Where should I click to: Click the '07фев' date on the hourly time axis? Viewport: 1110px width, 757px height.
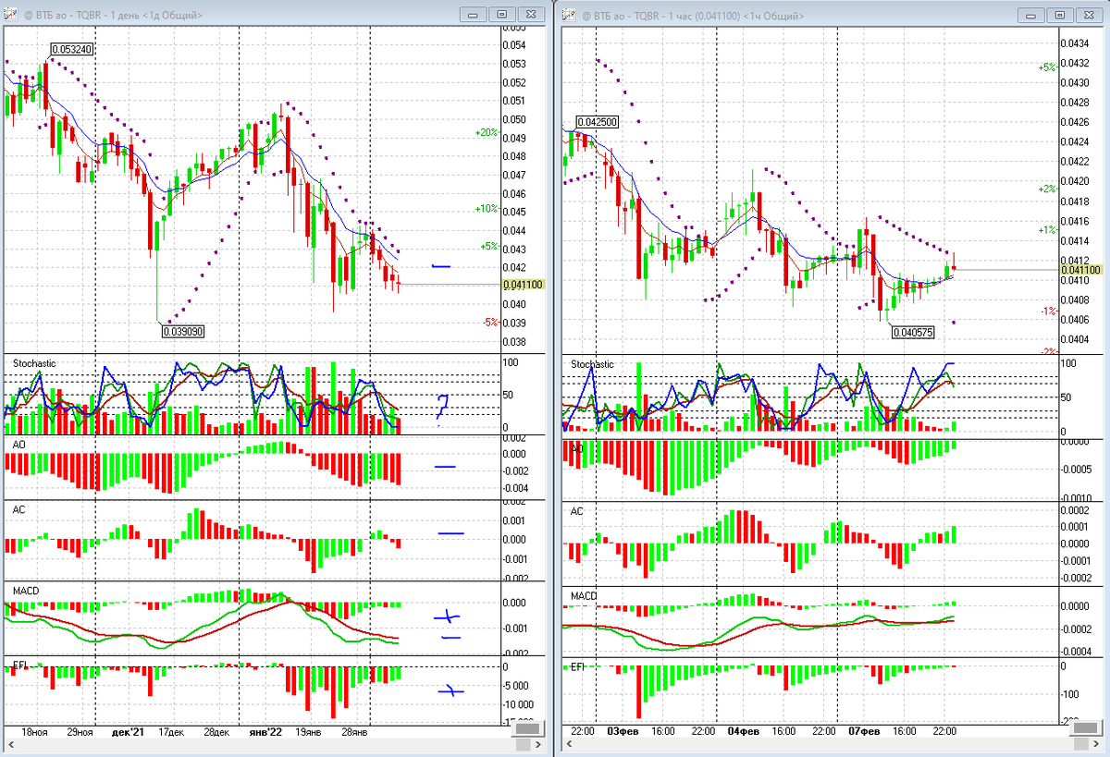(864, 731)
